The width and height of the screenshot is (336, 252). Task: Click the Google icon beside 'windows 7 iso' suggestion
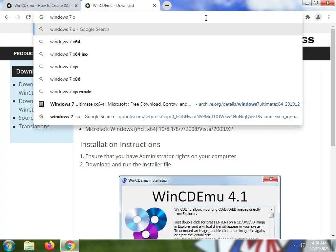coord(41,116)
